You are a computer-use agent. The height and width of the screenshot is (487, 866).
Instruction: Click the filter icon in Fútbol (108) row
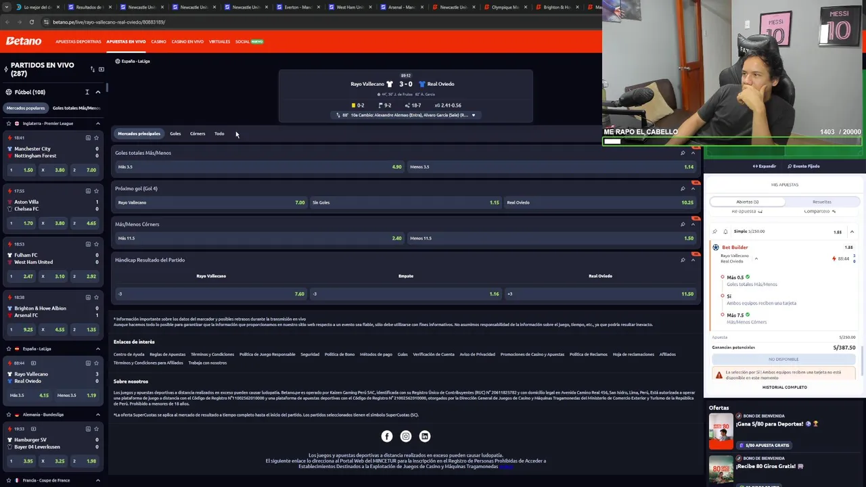(87, 92)
